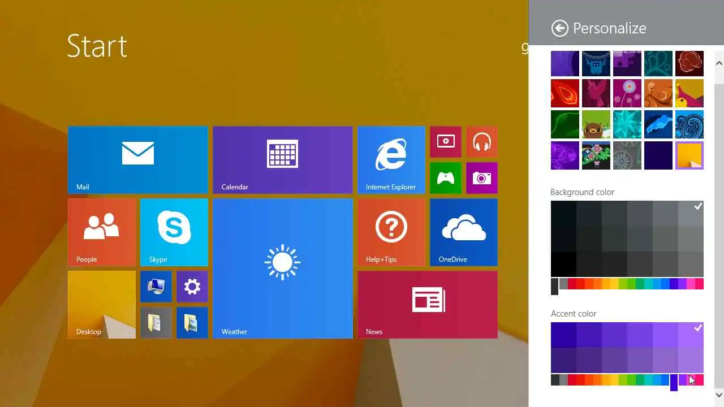Select the blue robot monster background
Image resolution: width=724 pixels, height=407 pixels.
click(x=596, y=63)
